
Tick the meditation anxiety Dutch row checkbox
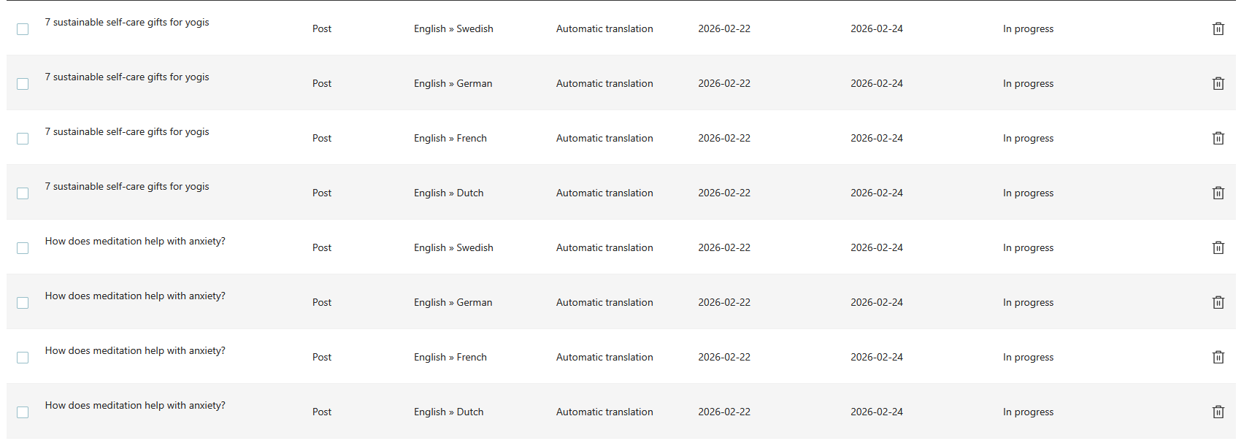pos(23,412)
